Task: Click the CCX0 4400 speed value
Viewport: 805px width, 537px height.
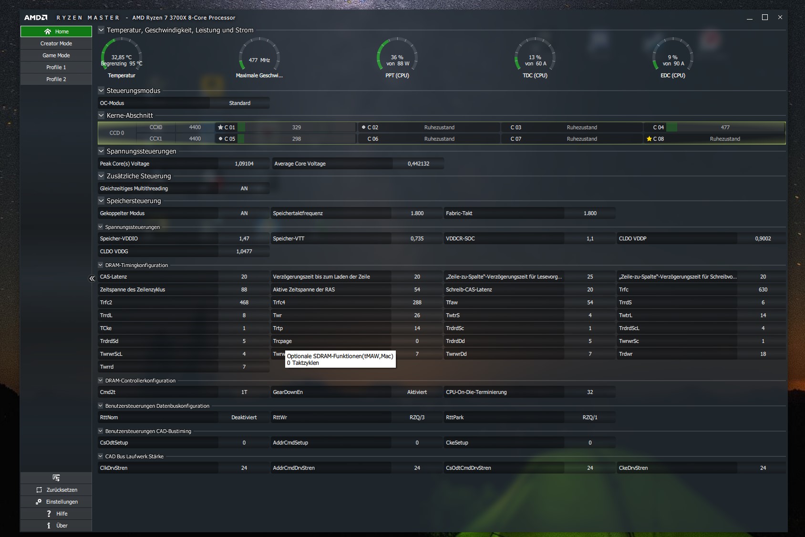Action: pyautogui.click(x=195, y=127)
